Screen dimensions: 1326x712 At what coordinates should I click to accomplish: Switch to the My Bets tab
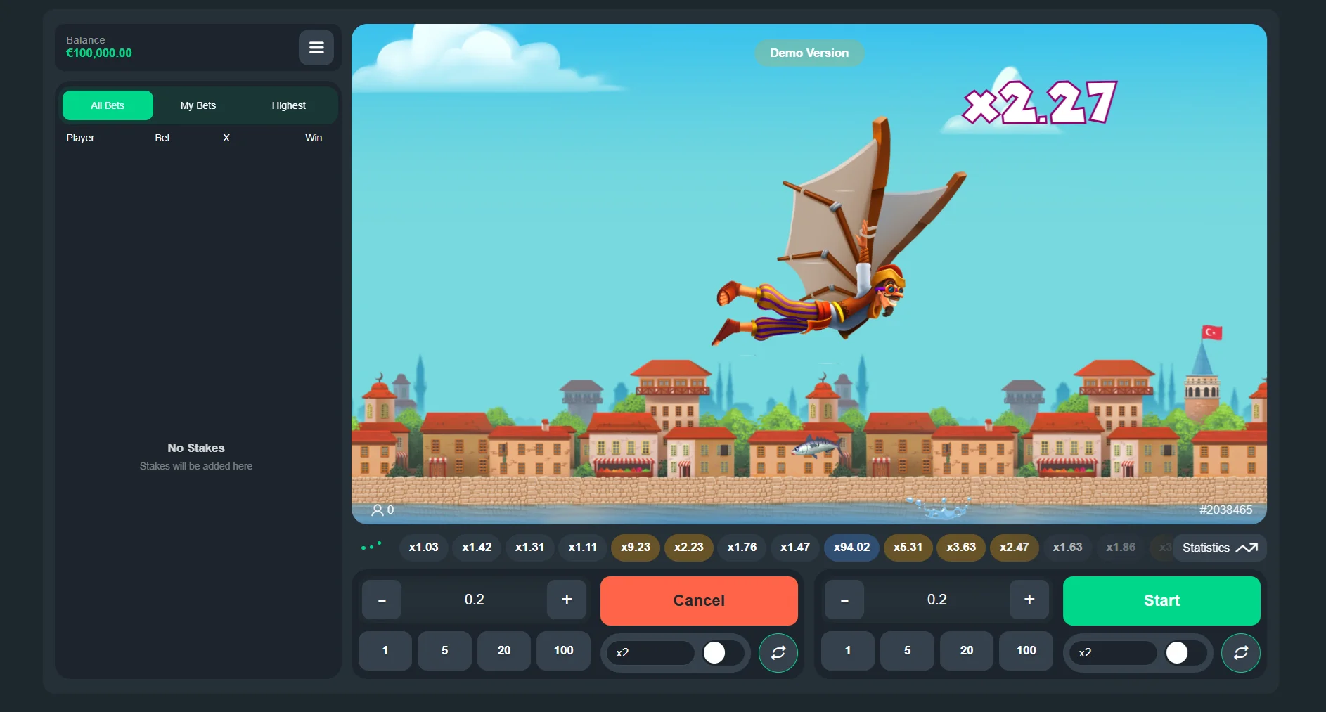(x=198, y=105)
